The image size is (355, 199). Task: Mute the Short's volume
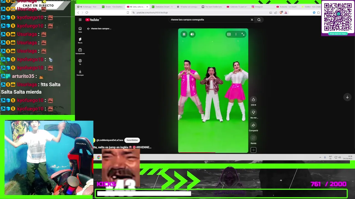click(x=192, y=34)
